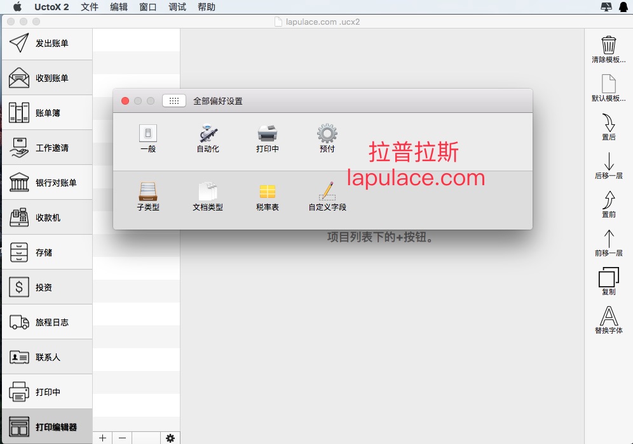Click 复制 duplicate tool icon

click(x=608, y=278)
